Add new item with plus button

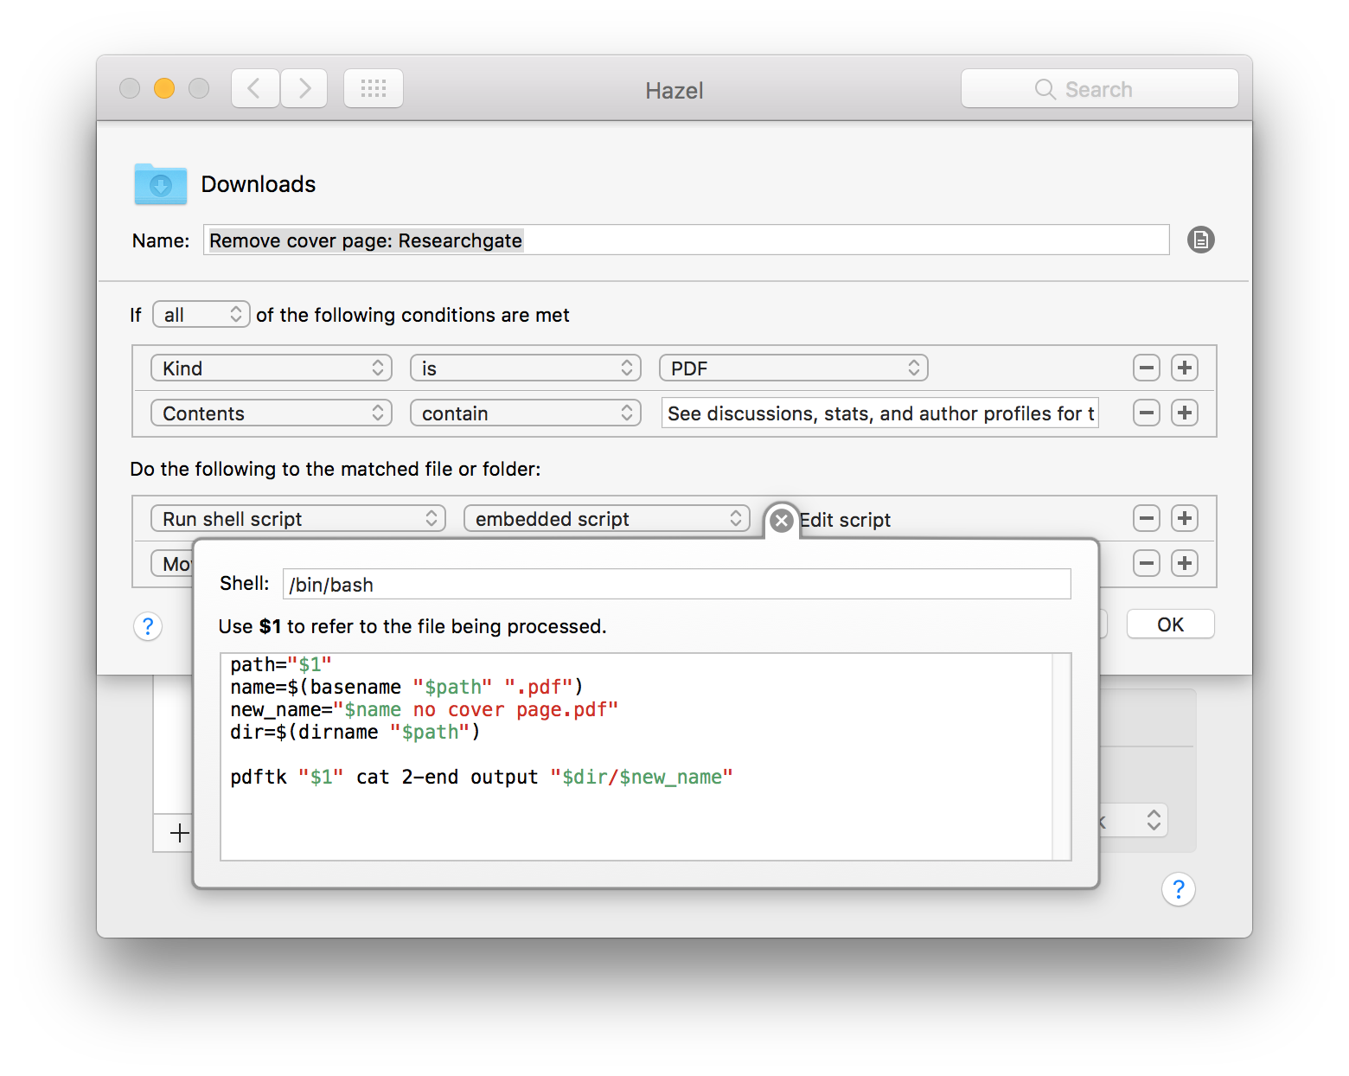click(x=179, y=833)
